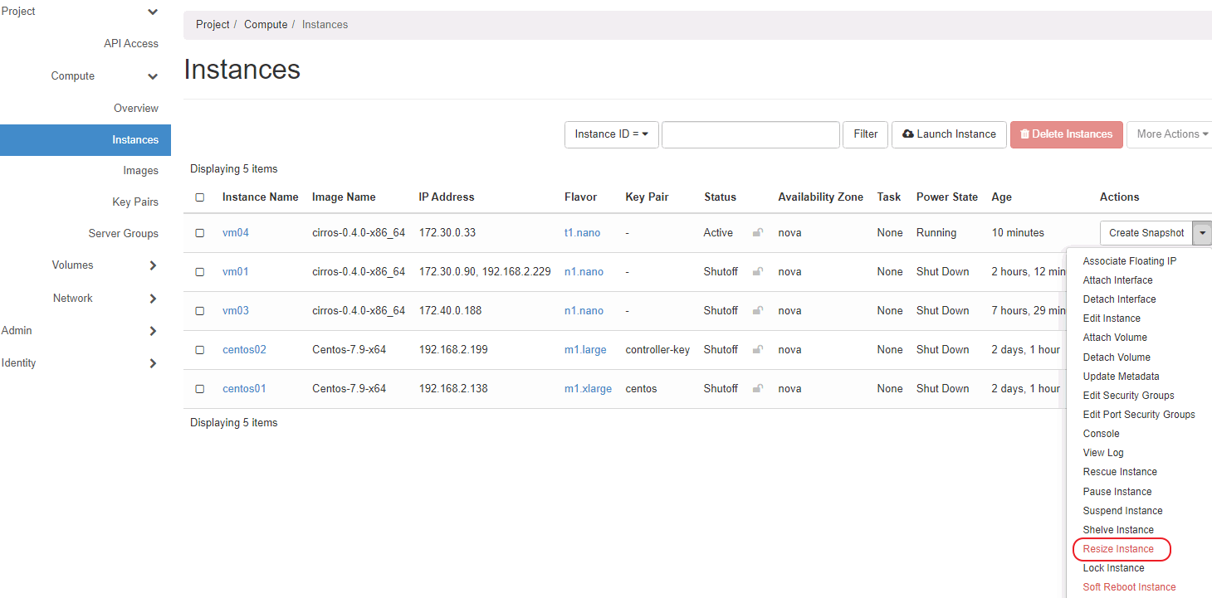Image resolution: width=1212 pixels, height=598 pixels.
Task: Tick the checkbox for vm04
Action: (199, 233)
